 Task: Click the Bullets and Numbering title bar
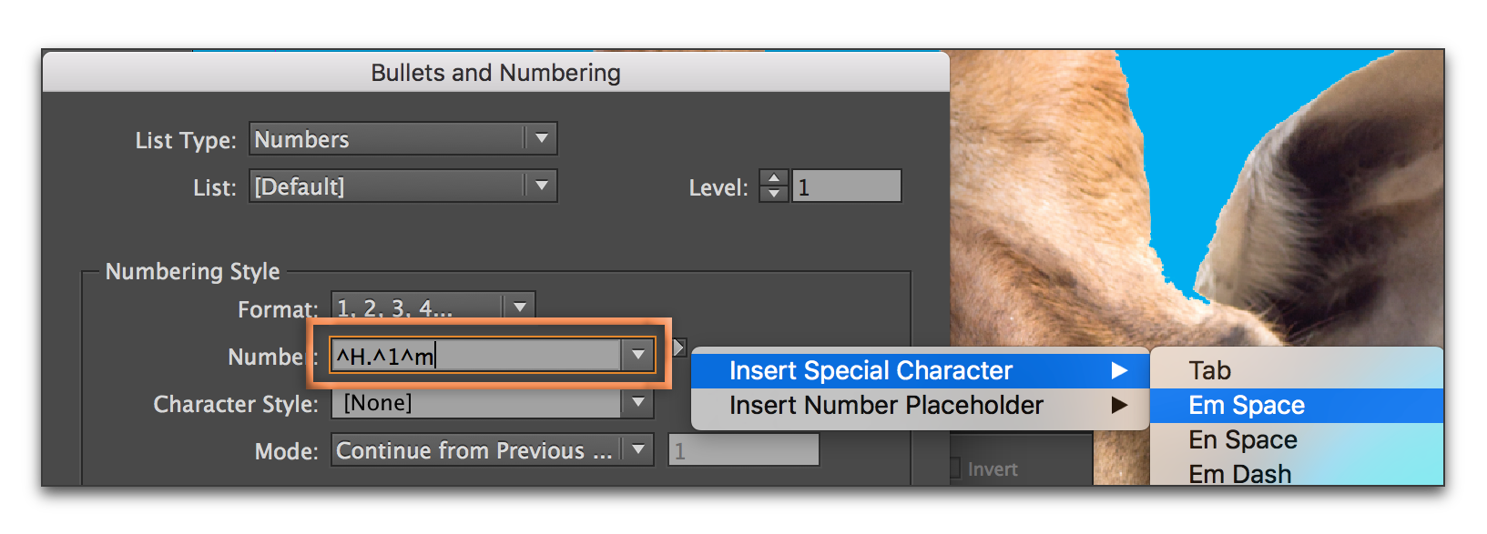tap(495, 73)
